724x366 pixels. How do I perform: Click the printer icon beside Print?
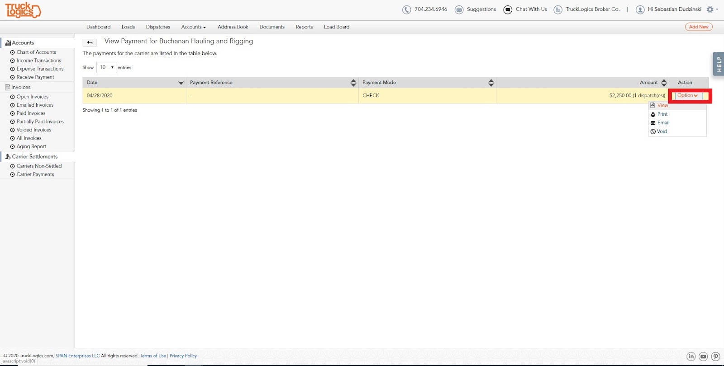[x=653, y=114]
